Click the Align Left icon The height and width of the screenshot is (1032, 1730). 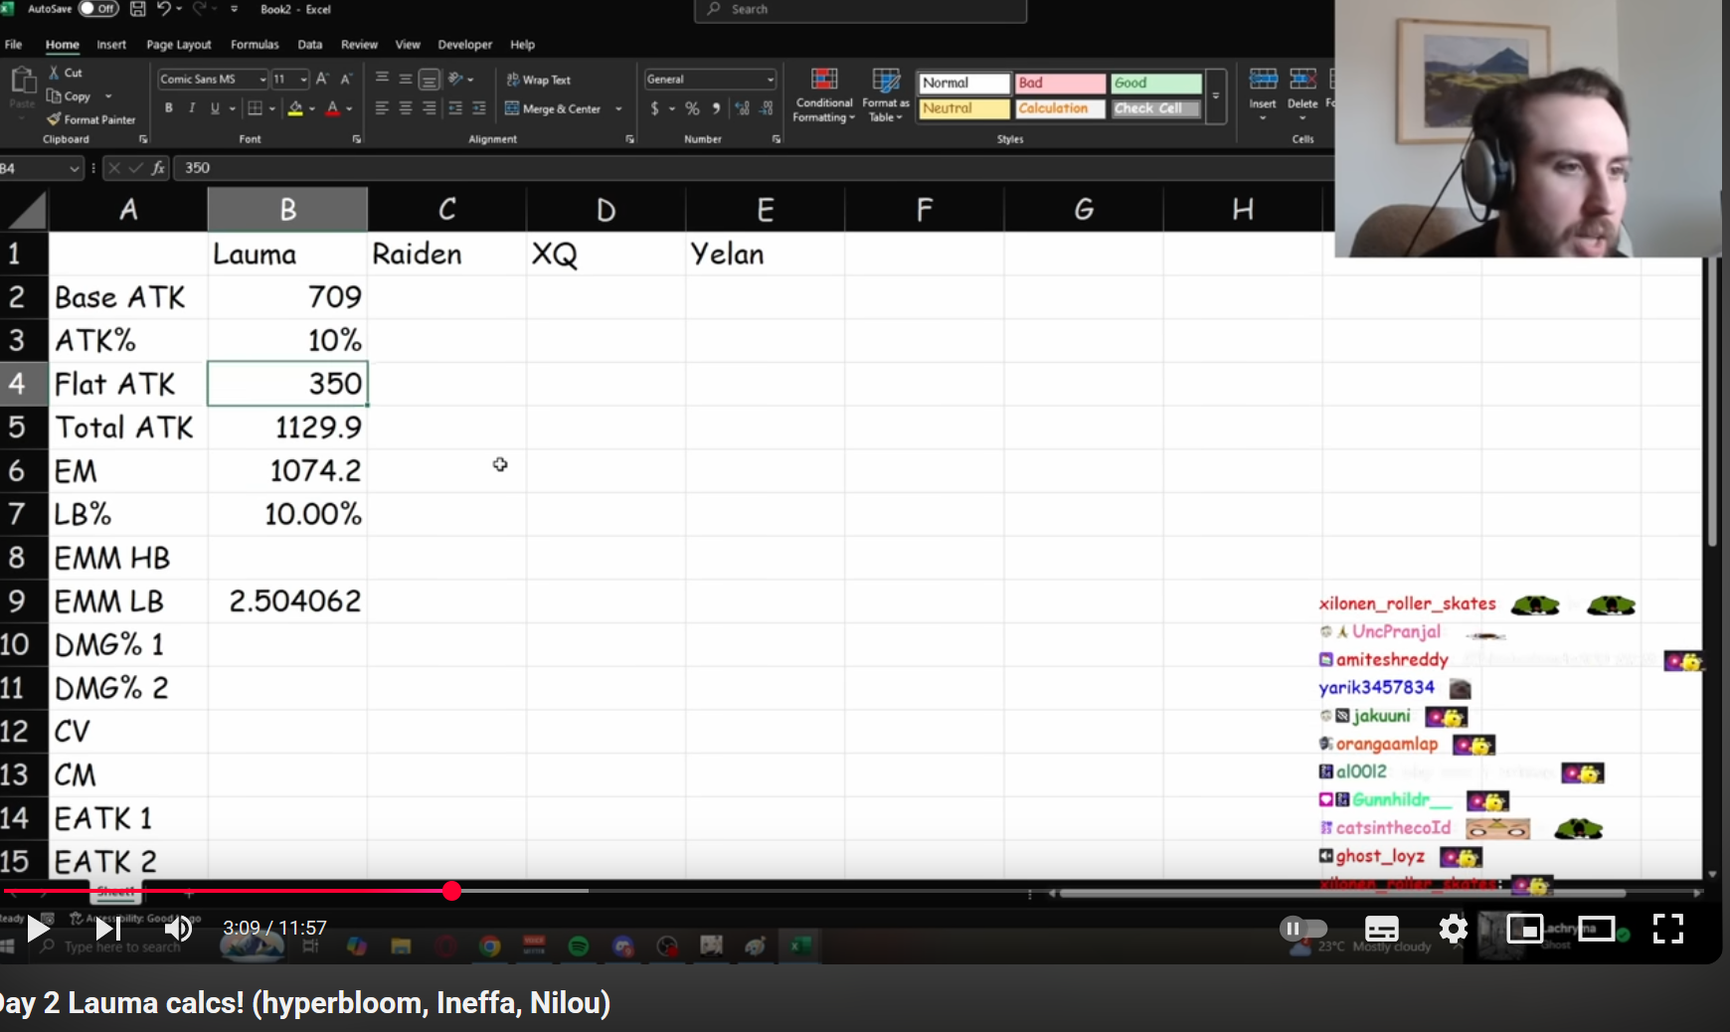coord(382,108)
